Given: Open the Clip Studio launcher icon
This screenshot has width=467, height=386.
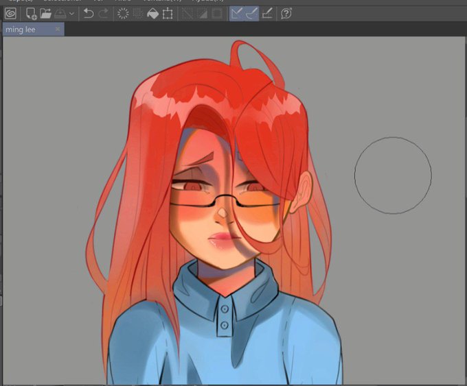Looking at the screenshot, I should (x=11, y=14).
